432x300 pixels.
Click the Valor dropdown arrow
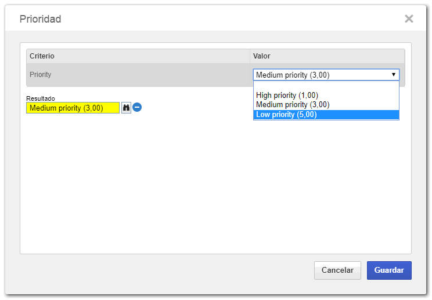click(394, 75)
